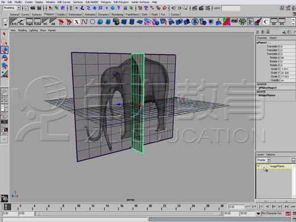Select the arrow Select tool

[4, 34]
